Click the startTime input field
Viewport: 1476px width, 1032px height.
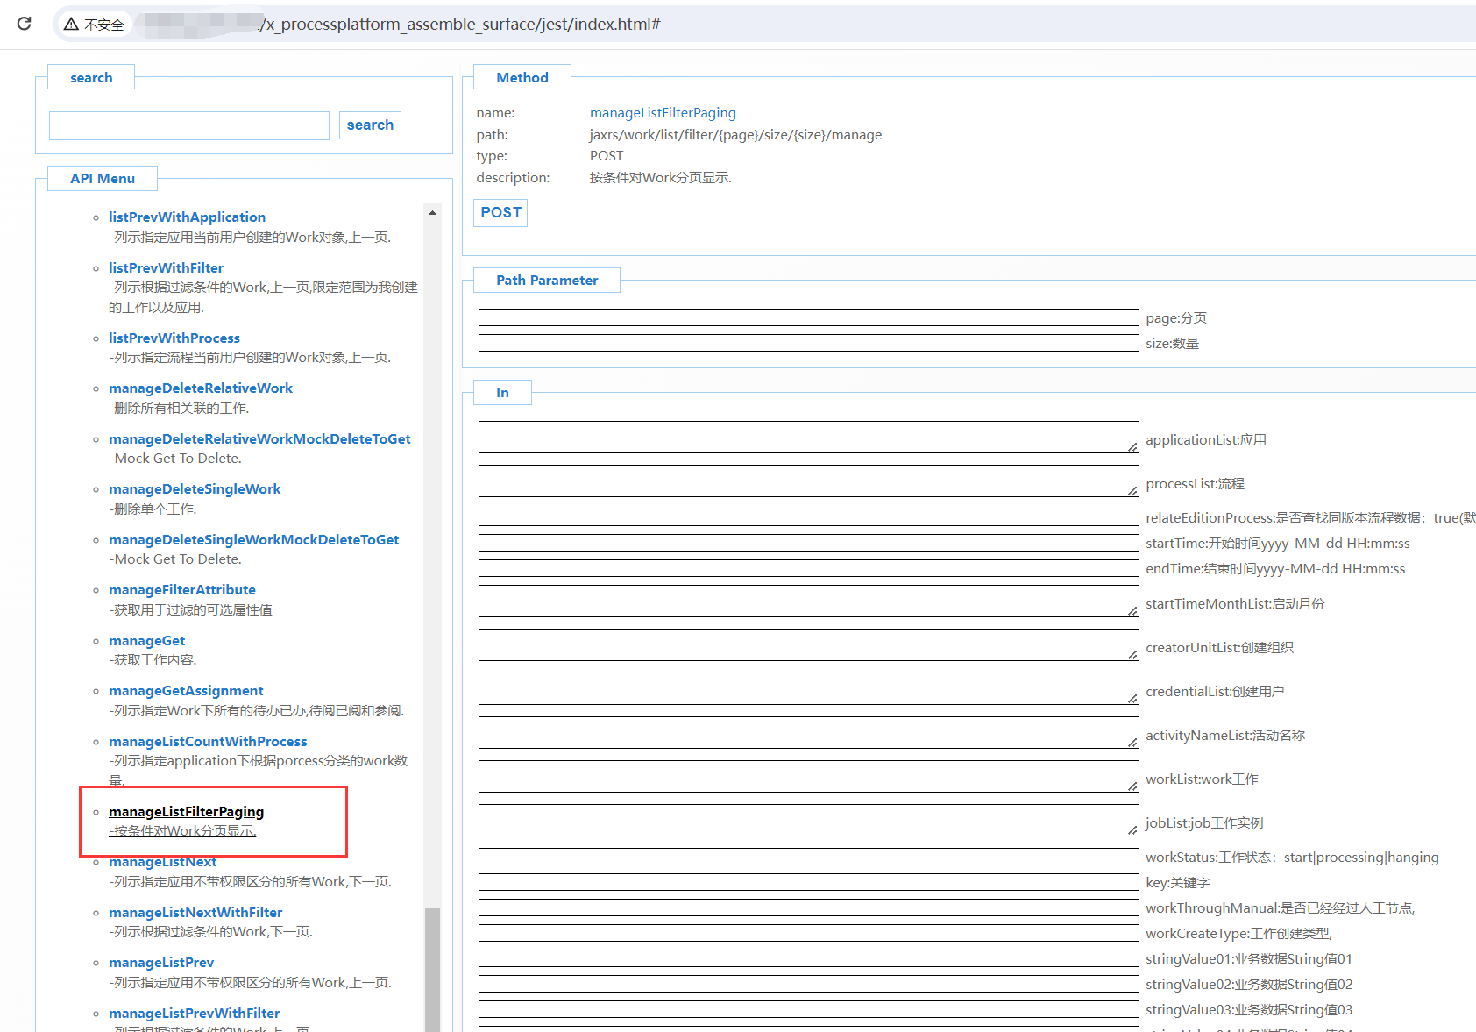click(x=808, y=543)
